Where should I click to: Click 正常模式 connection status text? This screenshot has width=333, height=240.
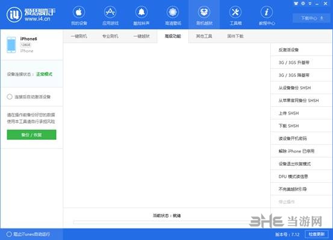point(44,74)
